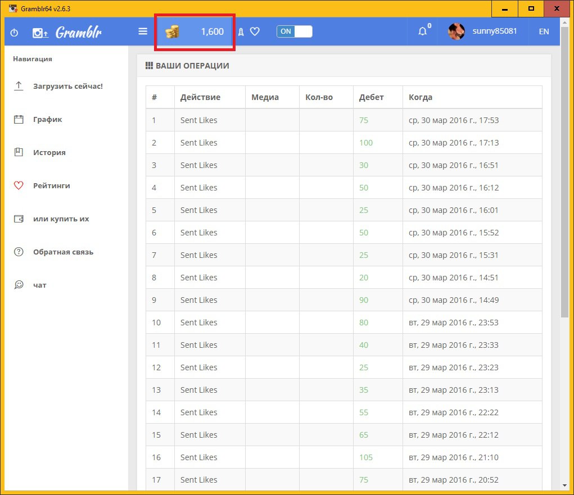Click the rocket boost icon
This screenshot has height=495, width=574.
[x=241, y=32]
